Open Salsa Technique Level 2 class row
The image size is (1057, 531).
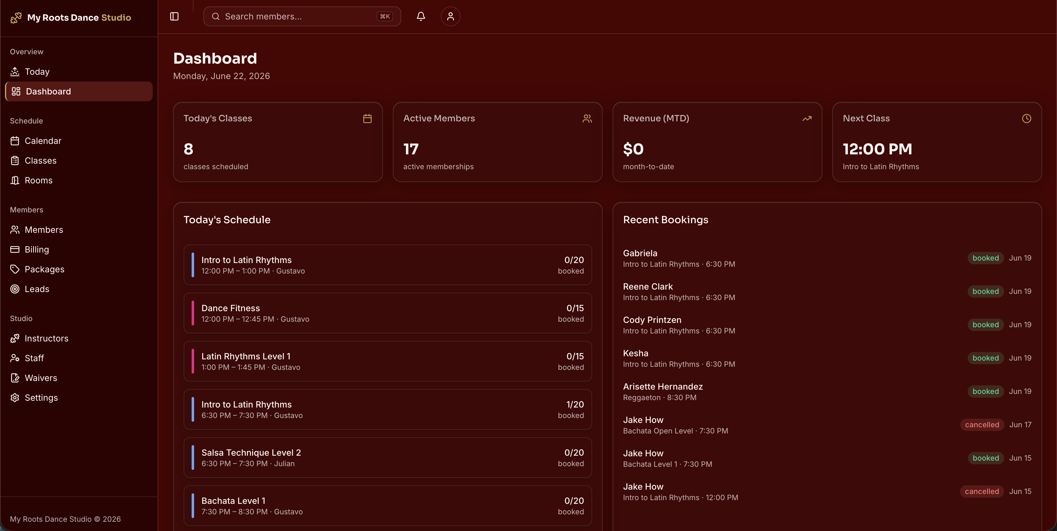(x=388, y=458)
